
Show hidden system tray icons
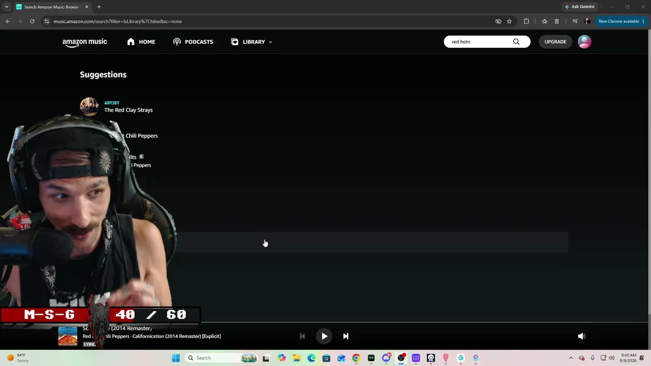tap(571, 358)
